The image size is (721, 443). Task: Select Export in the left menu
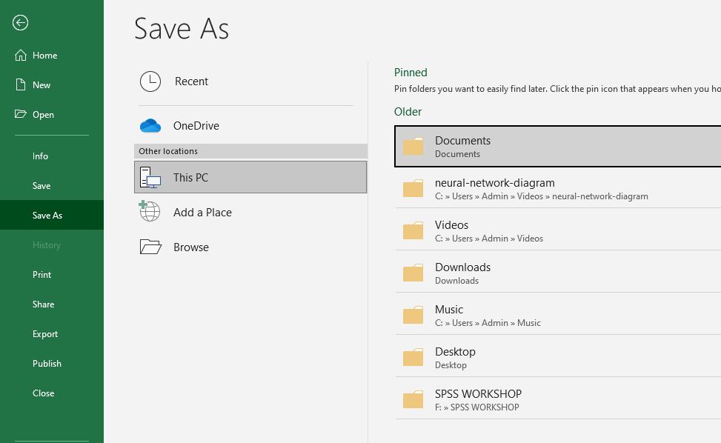pyautogui.click(x=45, y=334)
